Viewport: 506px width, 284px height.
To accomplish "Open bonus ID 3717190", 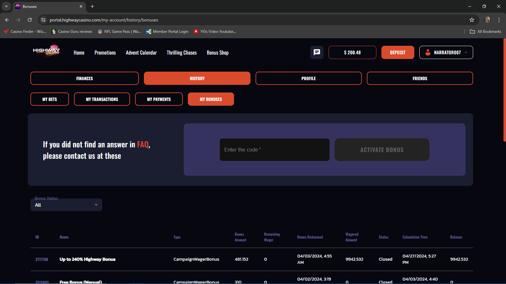I will (x=41, y=259).
